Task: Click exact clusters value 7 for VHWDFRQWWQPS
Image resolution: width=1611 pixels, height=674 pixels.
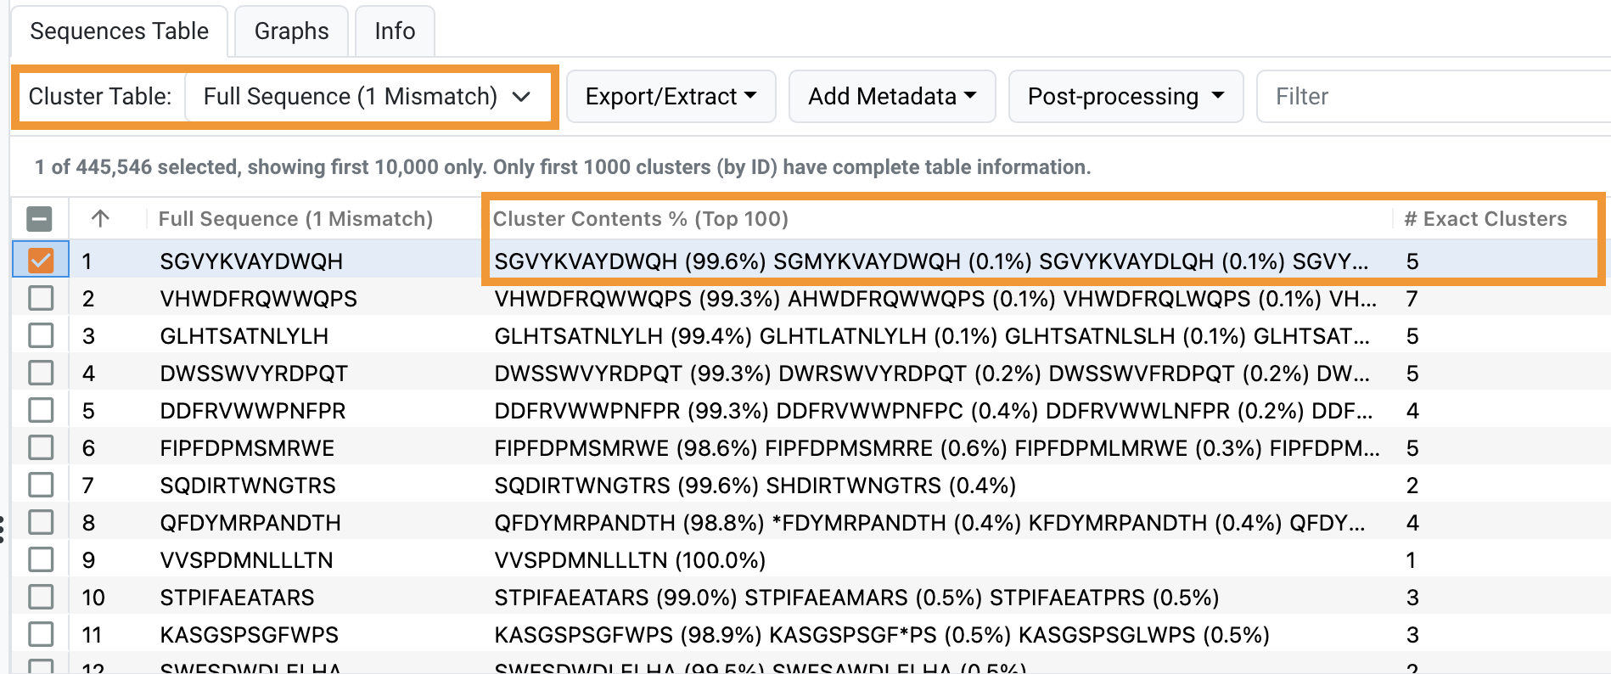Action: pos(1412,299)
